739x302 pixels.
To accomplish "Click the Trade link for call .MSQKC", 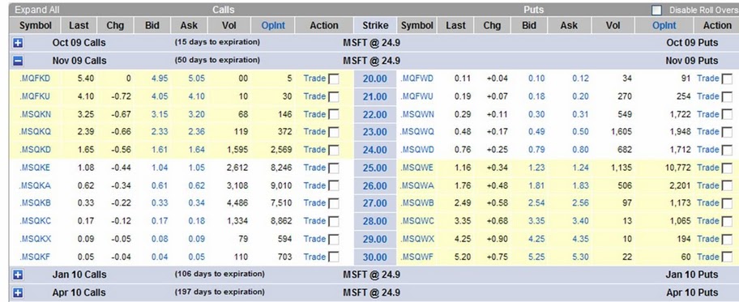I will click(314, 221).
